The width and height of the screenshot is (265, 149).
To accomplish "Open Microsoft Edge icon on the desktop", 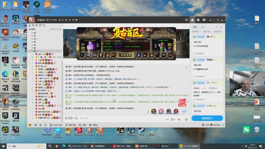I will pos(5,76).
